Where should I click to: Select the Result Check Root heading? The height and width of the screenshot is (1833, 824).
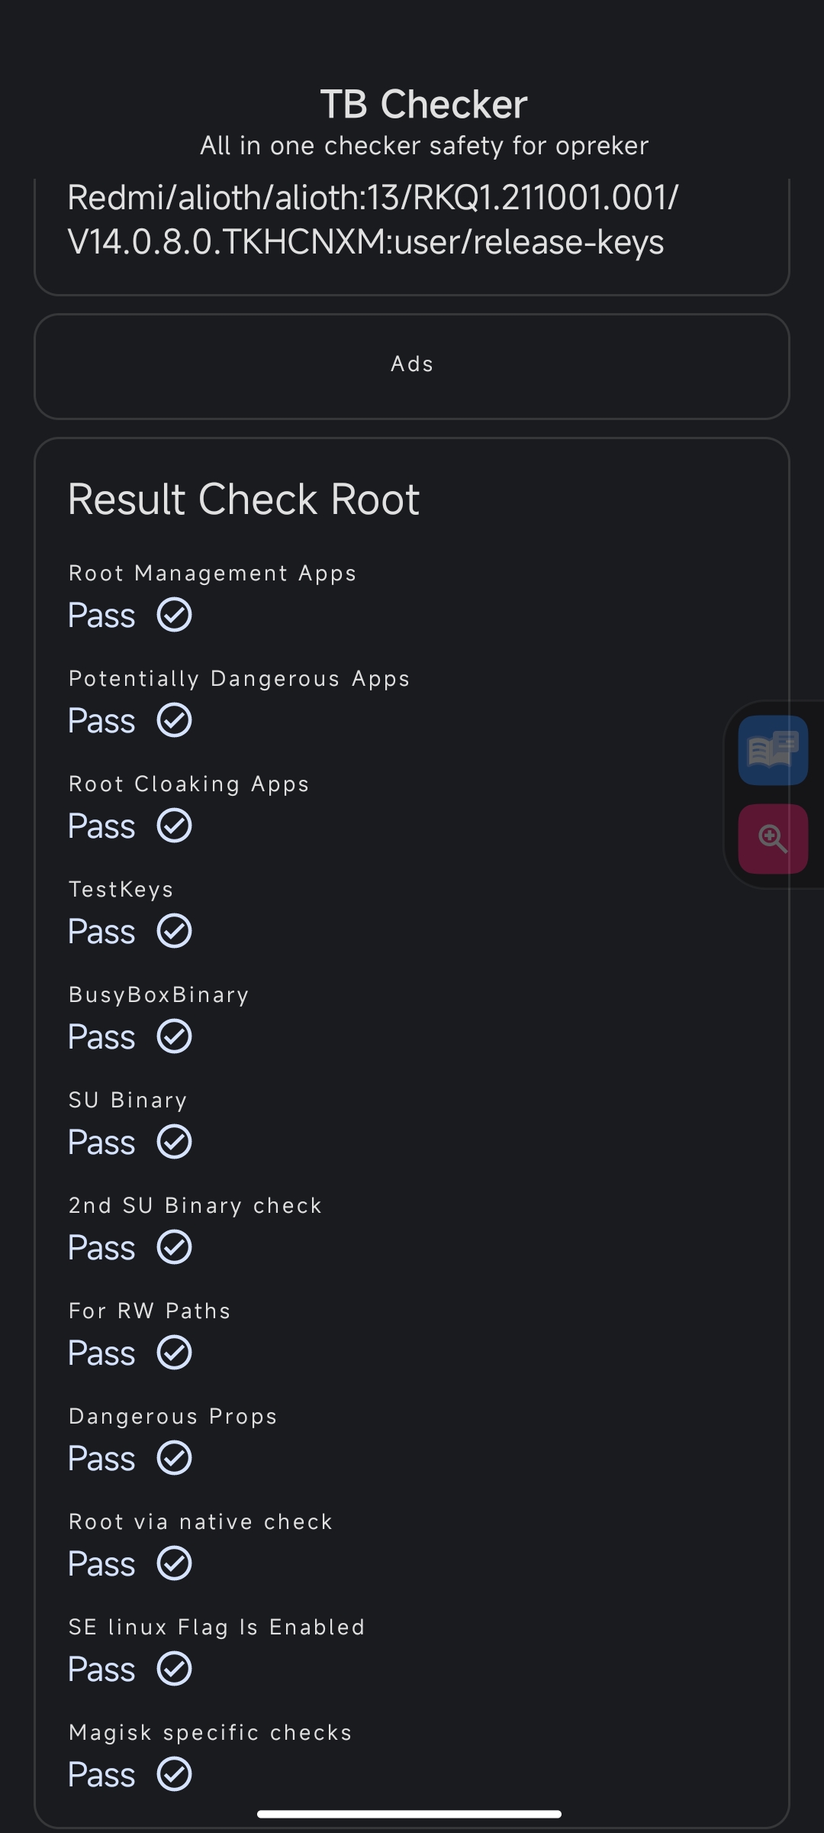click(243, 499)
